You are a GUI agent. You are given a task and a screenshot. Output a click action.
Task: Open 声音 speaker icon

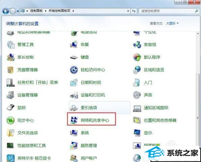click(x=137, y=95)
